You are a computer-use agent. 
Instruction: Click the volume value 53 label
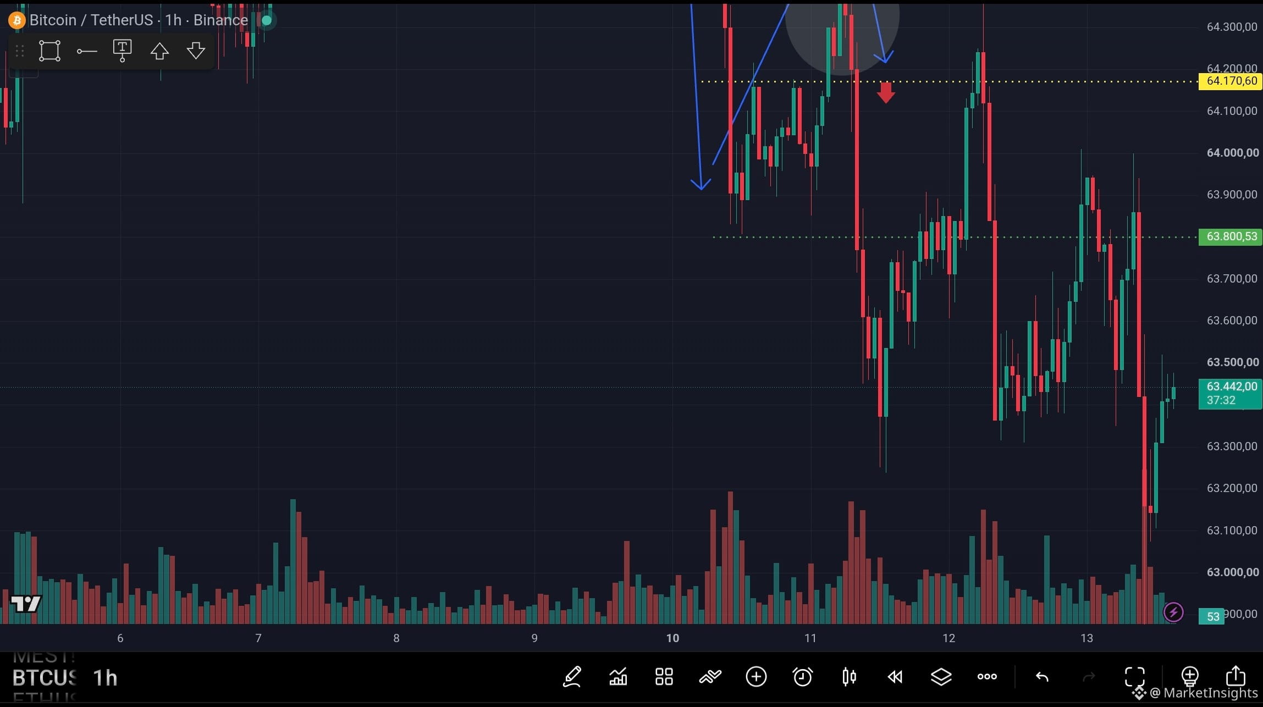1212,616
